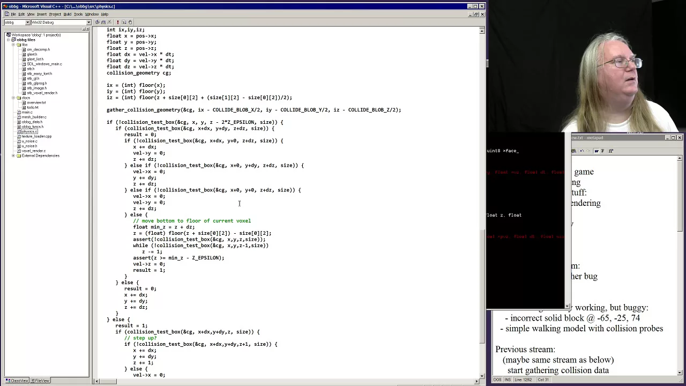The height and width of the screenshot is (386, 686).
Task: Click the font F icon in metapad
Action: coord(603,151)
